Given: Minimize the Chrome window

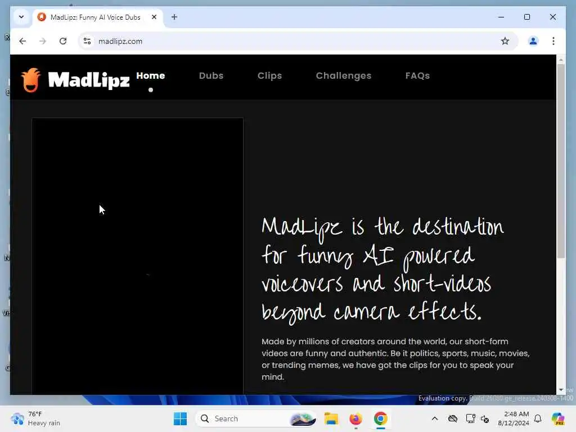Looking at the screenshot, I should [501, 17].
